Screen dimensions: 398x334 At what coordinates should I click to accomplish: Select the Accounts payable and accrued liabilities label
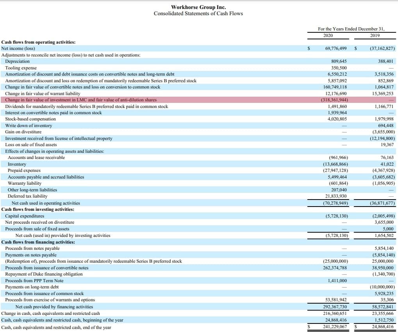pyautogui.click(x=46, y=177)
